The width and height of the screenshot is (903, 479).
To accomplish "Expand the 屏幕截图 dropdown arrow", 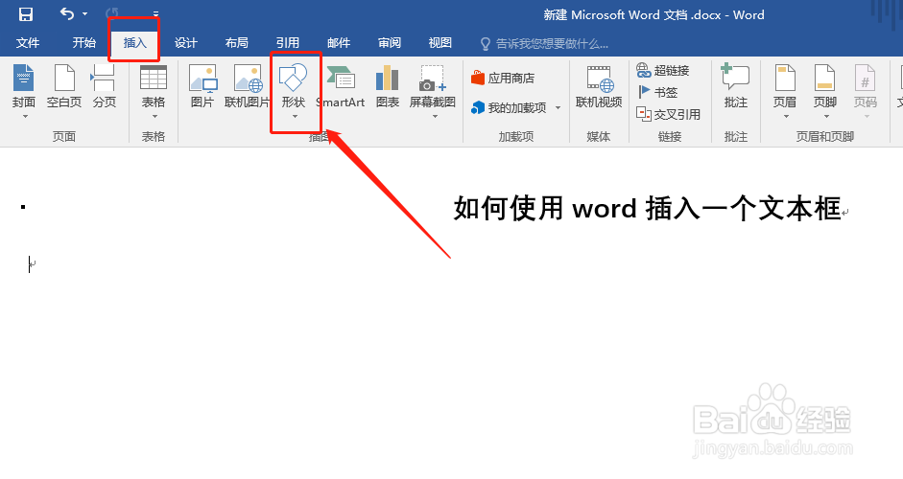I will click(x=435, y=117).
